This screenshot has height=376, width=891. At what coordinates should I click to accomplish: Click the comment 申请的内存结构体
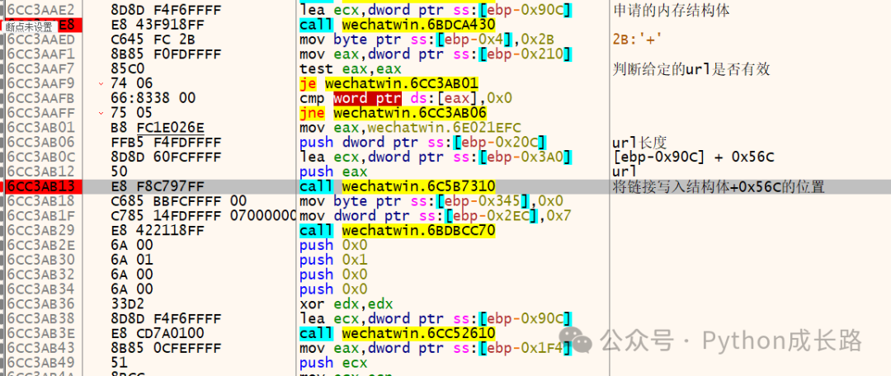coord(672,10)
